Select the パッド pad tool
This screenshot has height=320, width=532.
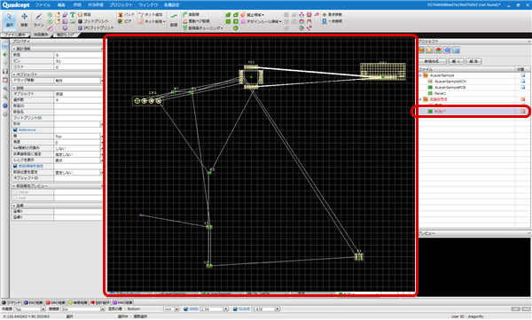pyautogui.click(x=126, y=15)
